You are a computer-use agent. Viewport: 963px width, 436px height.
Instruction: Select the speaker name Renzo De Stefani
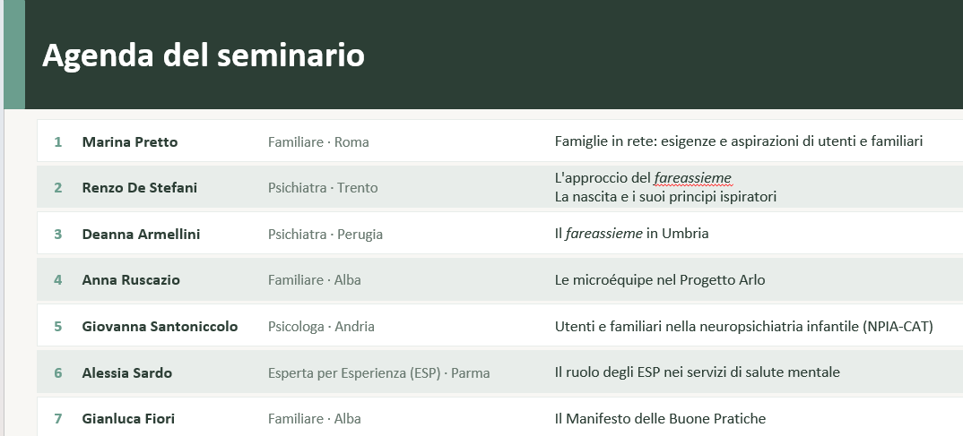coord(139,188)
